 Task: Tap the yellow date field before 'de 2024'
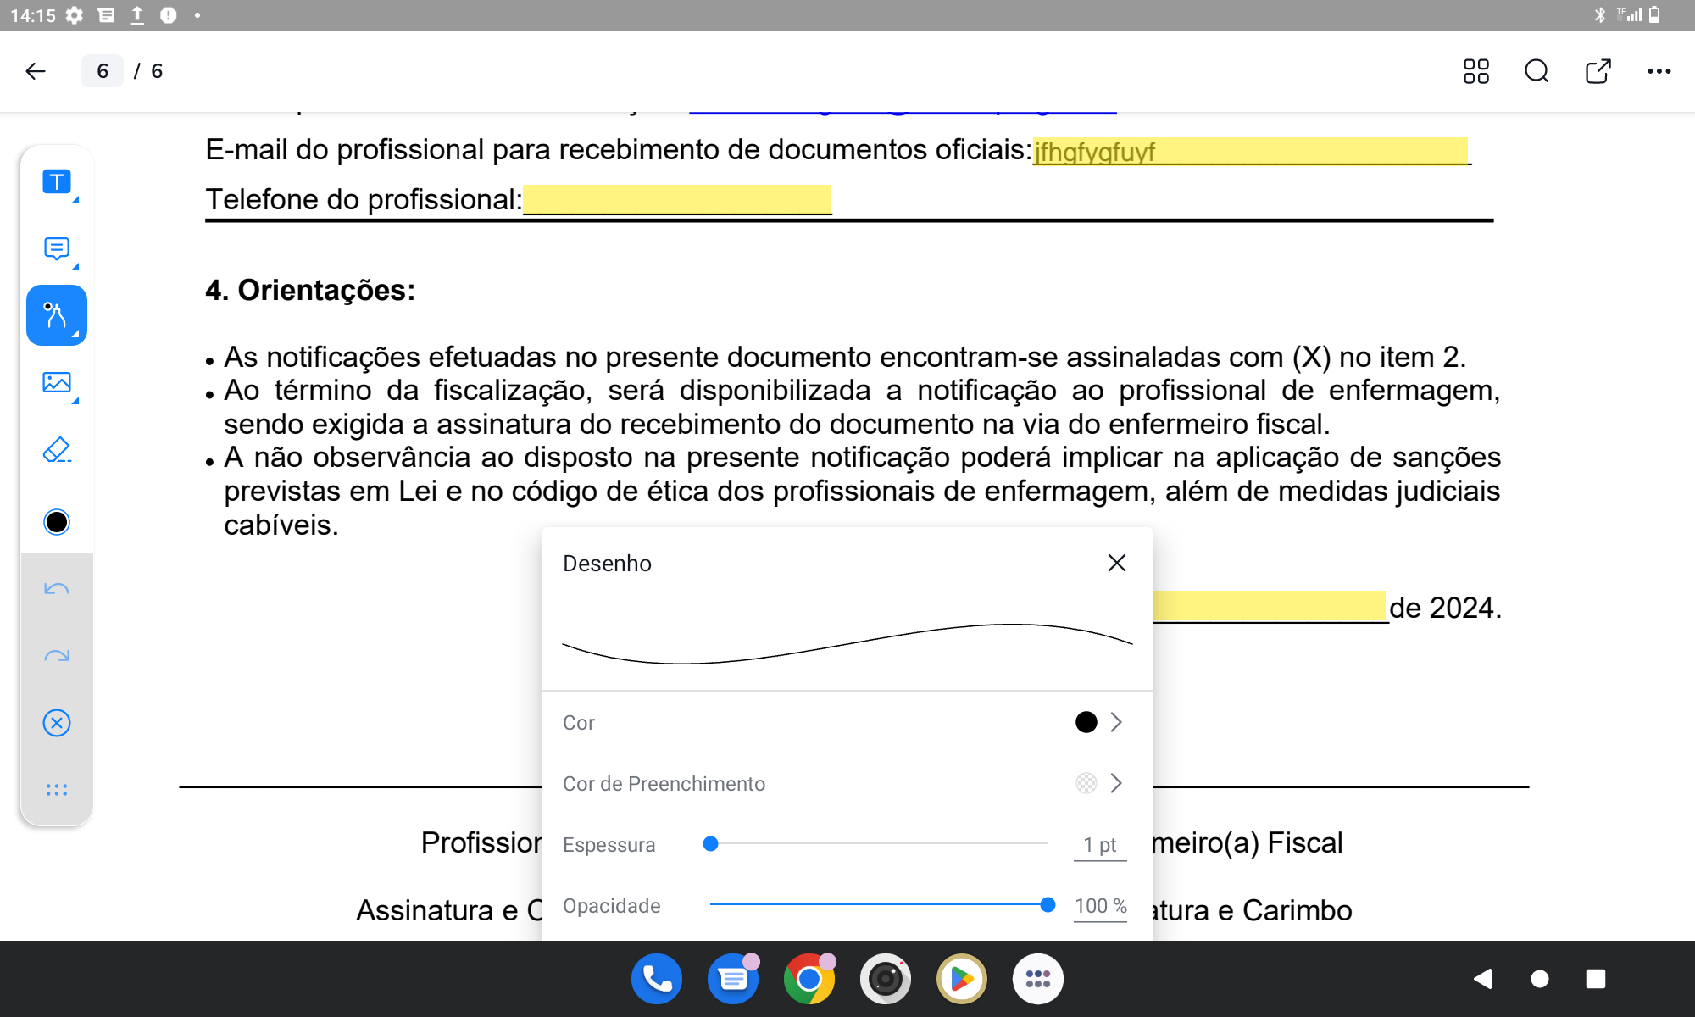(x=1269, y=606)
